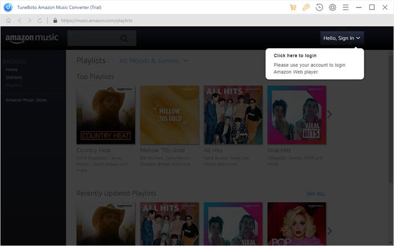394x246 pixels.
Task: Open Amazon Music Store link
Action: tap(26, 100)
